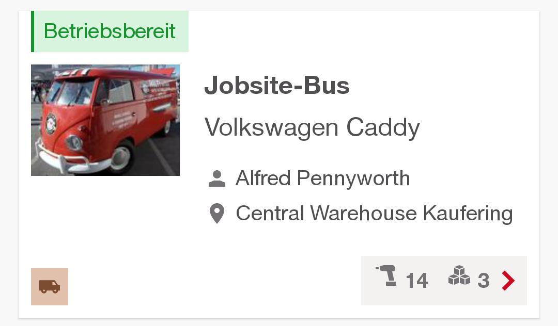Viewport: 558px width, 326px height.
Task: Click the power drill tools icon
Action: coord(386,275)
